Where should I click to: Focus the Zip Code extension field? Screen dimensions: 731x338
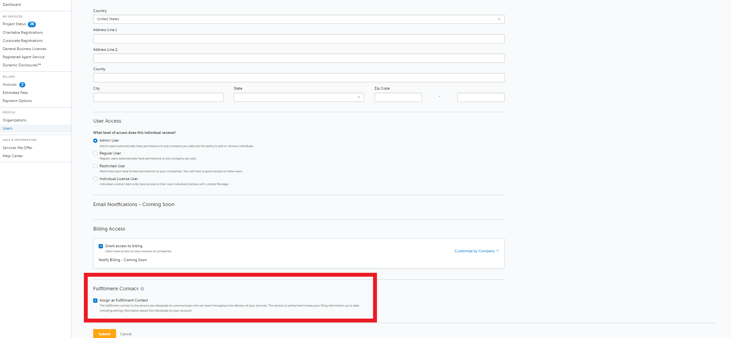(x=481, y=97)
